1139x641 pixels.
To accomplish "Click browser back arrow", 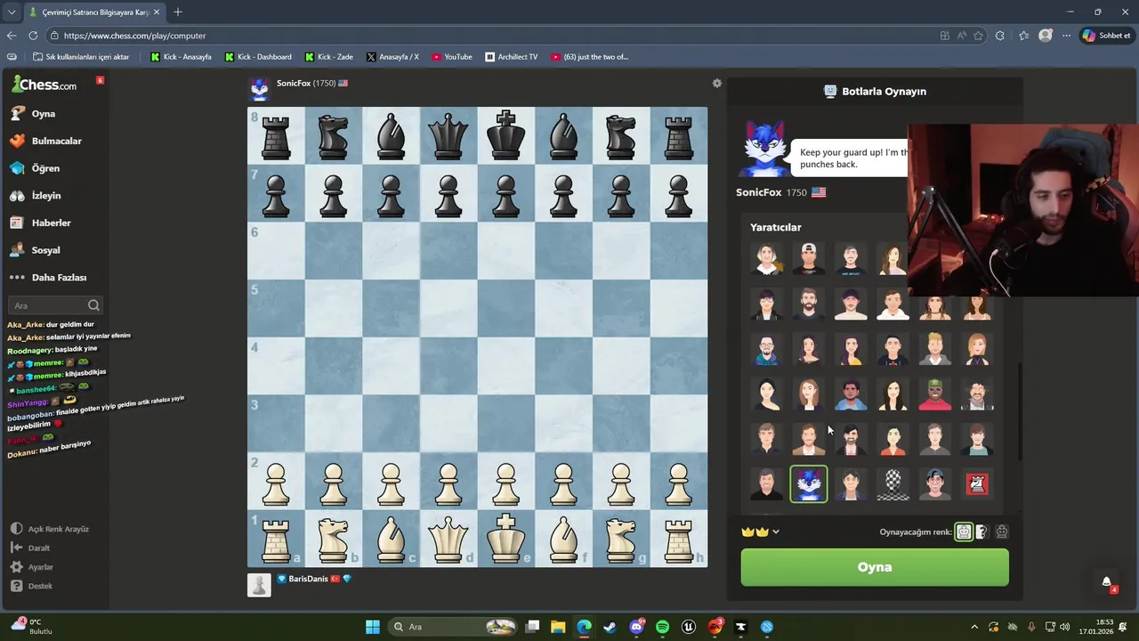I will pos(12,36).
